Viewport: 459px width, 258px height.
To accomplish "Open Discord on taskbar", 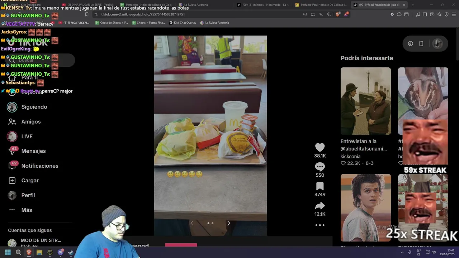I will [60, 252].
